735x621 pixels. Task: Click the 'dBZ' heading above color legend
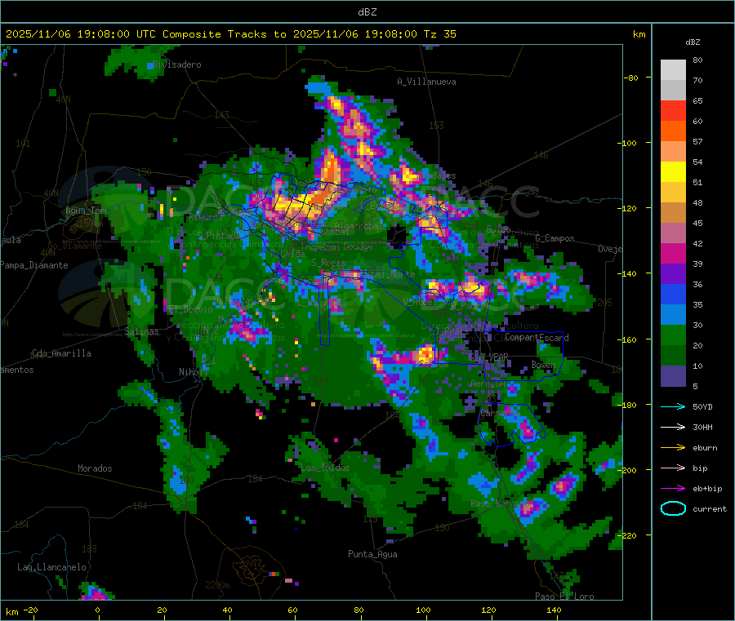693,42
